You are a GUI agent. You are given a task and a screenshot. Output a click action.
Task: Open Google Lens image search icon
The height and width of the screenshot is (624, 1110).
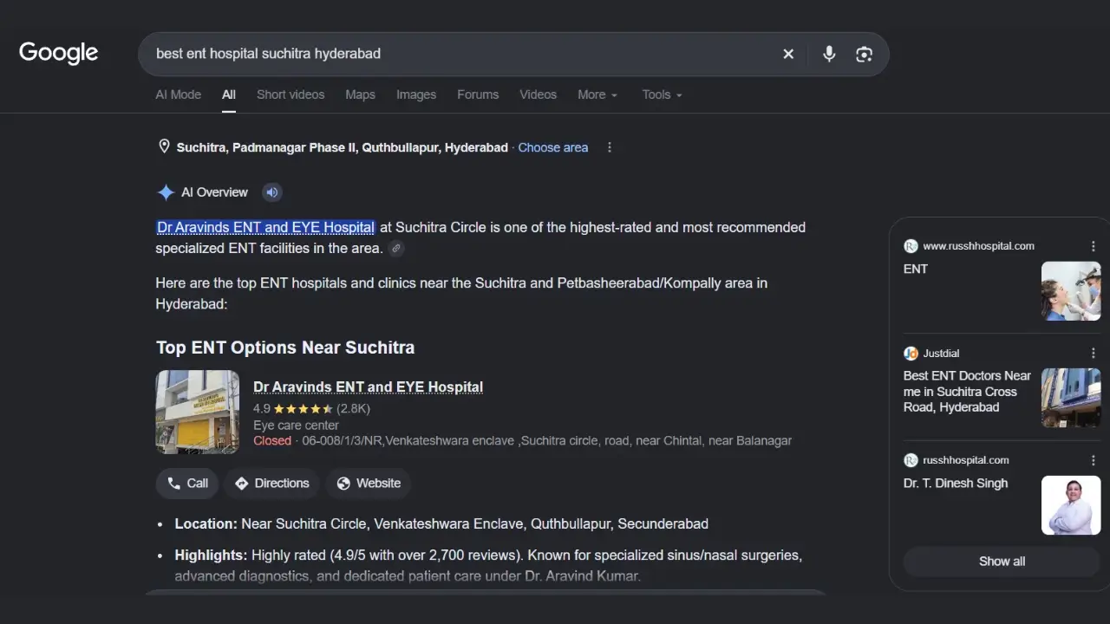tap(864, 54)
